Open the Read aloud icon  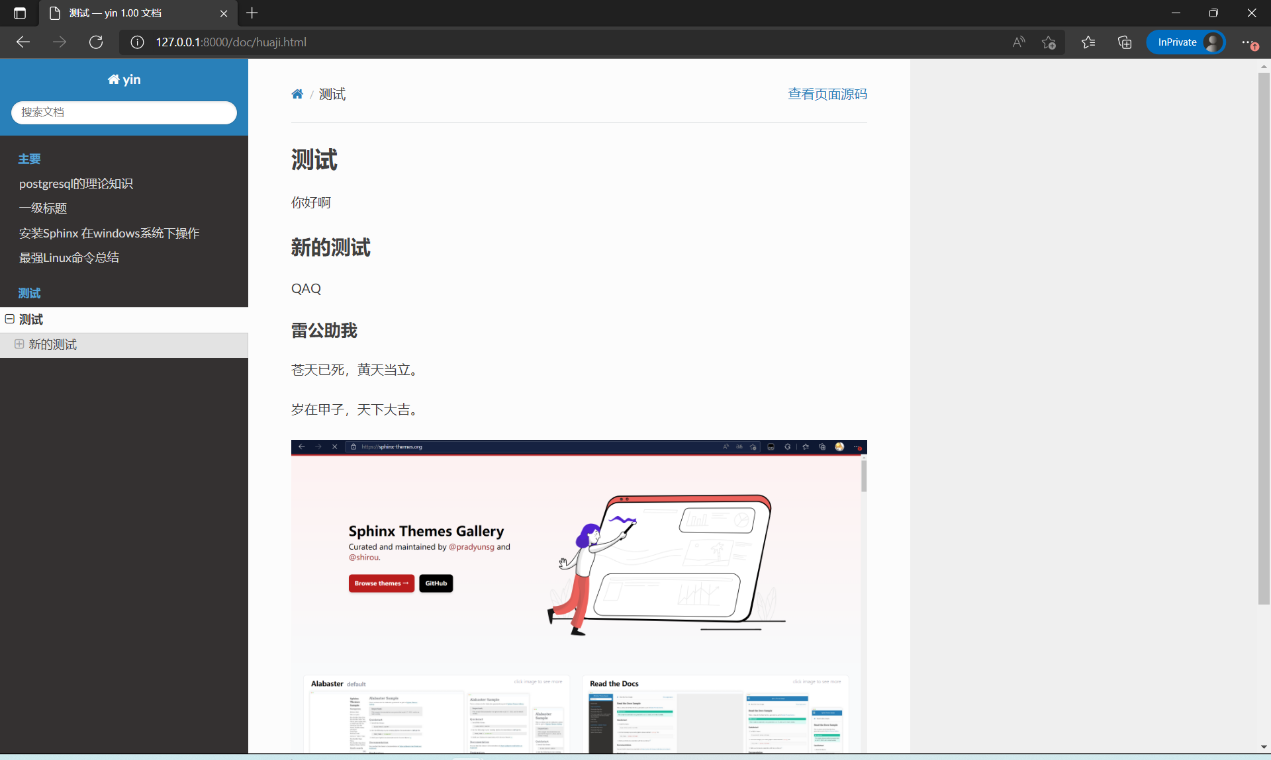point(1019,42)
